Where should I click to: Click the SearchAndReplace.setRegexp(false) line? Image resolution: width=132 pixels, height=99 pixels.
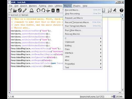click(x=32, y=60)
